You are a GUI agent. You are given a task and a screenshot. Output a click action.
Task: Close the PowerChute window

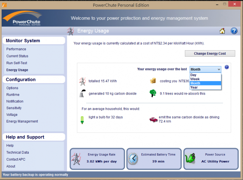235,4
